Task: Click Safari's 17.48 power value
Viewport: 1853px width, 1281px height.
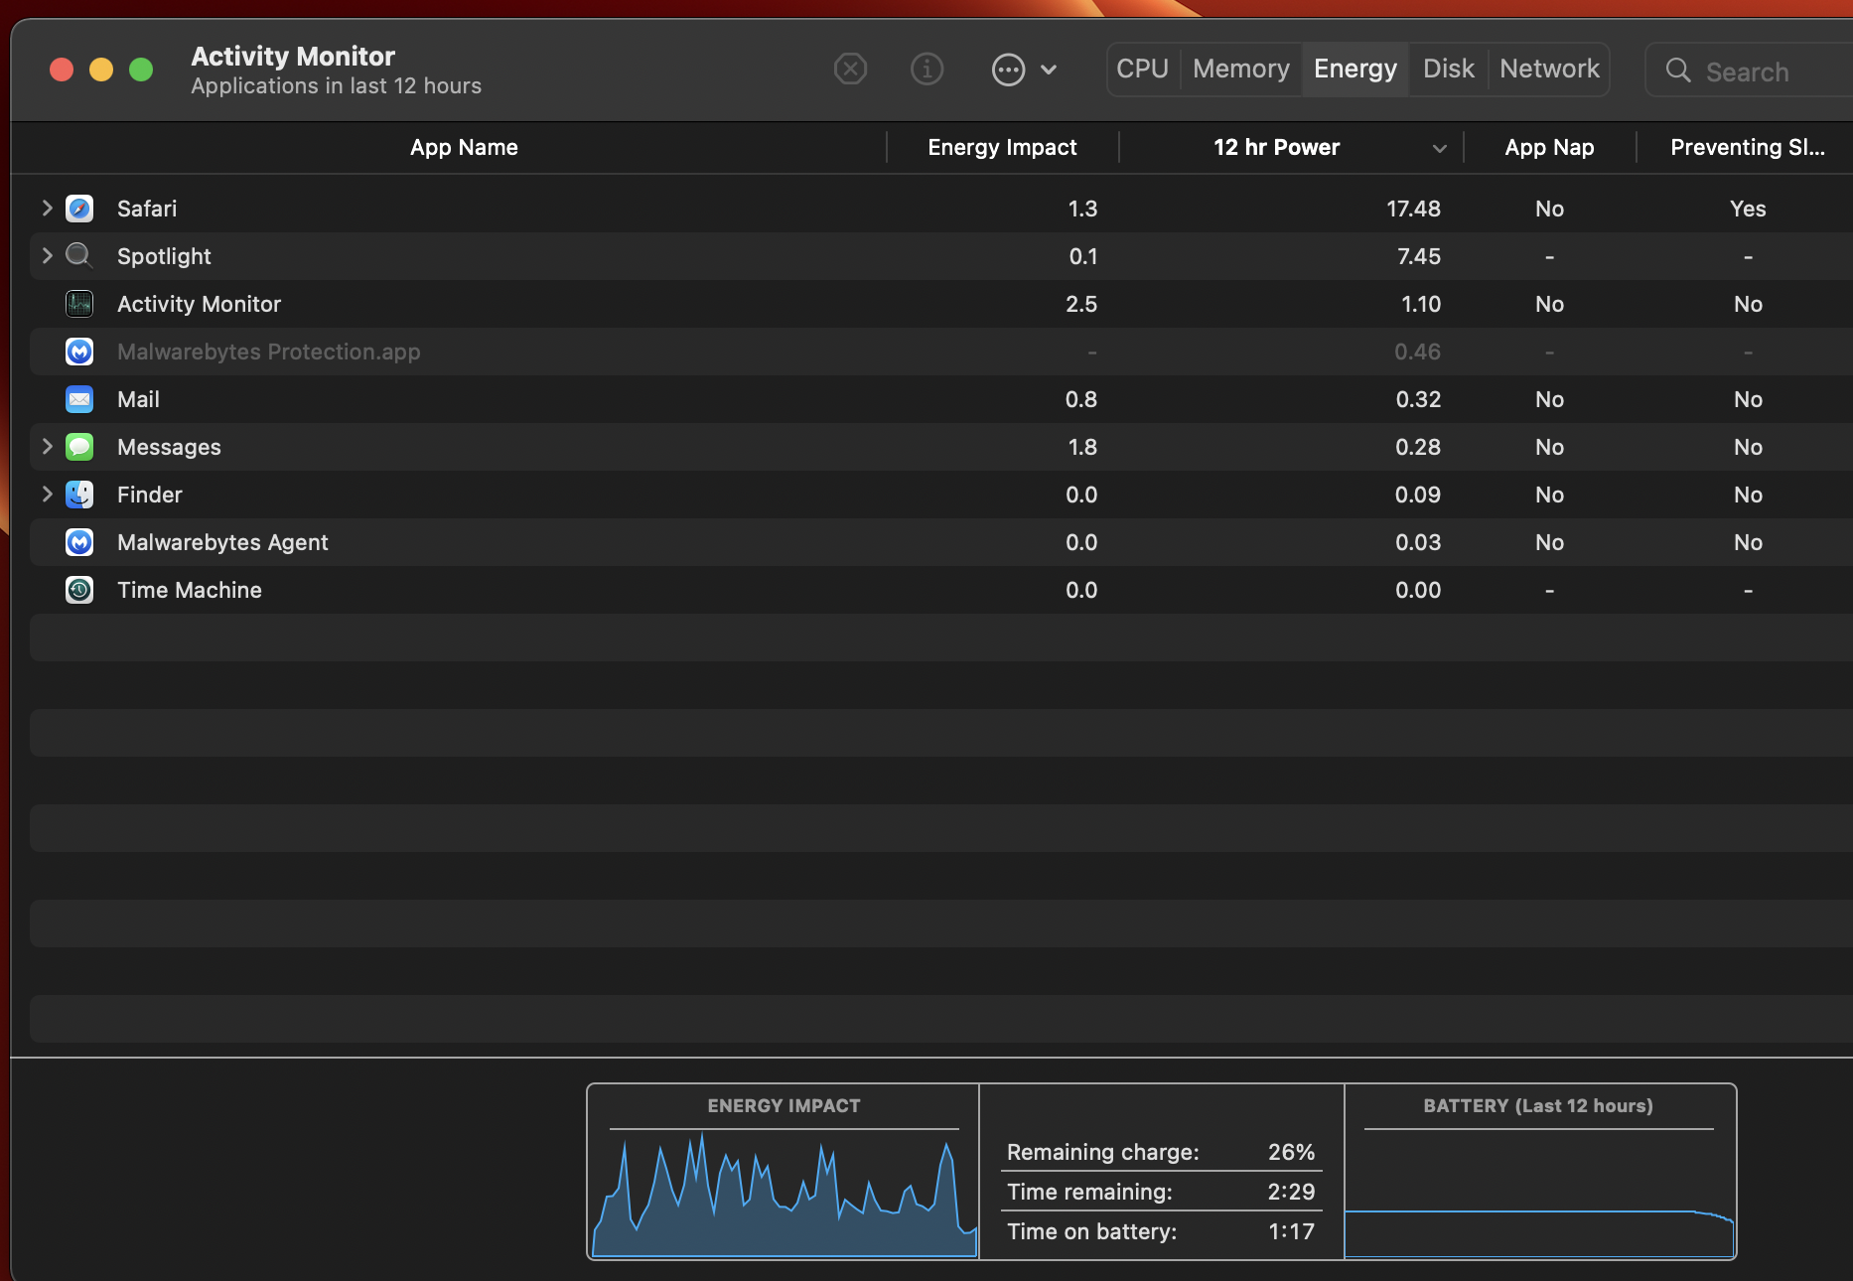Action: click(x=1413, y=209)
